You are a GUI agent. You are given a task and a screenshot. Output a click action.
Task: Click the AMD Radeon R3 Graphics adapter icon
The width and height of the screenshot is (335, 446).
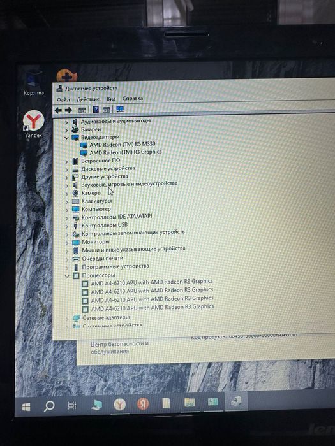84,153
